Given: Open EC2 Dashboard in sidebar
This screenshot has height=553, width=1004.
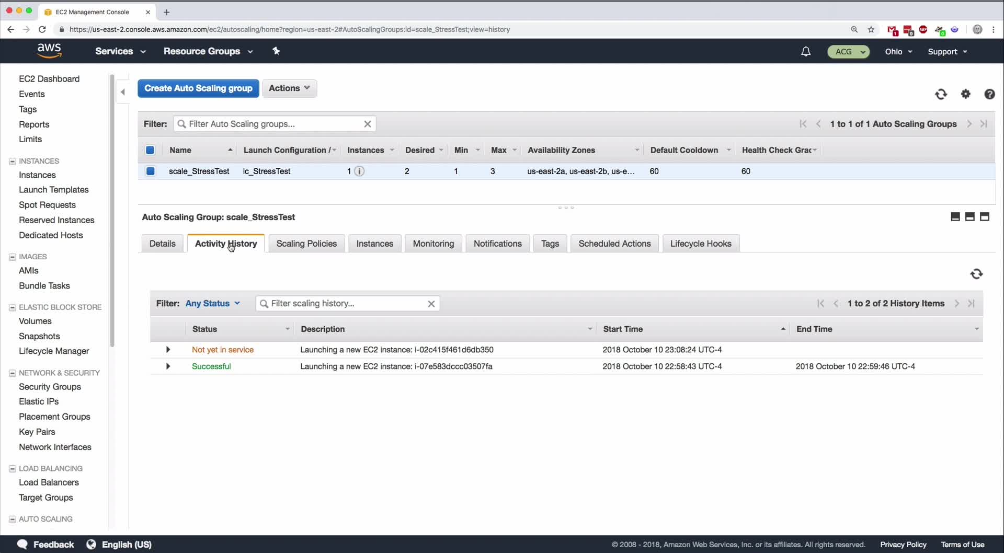Looking at the screenshot, I should point(49,79).
